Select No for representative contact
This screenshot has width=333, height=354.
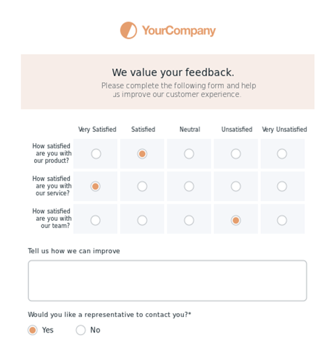pos(80,330)
